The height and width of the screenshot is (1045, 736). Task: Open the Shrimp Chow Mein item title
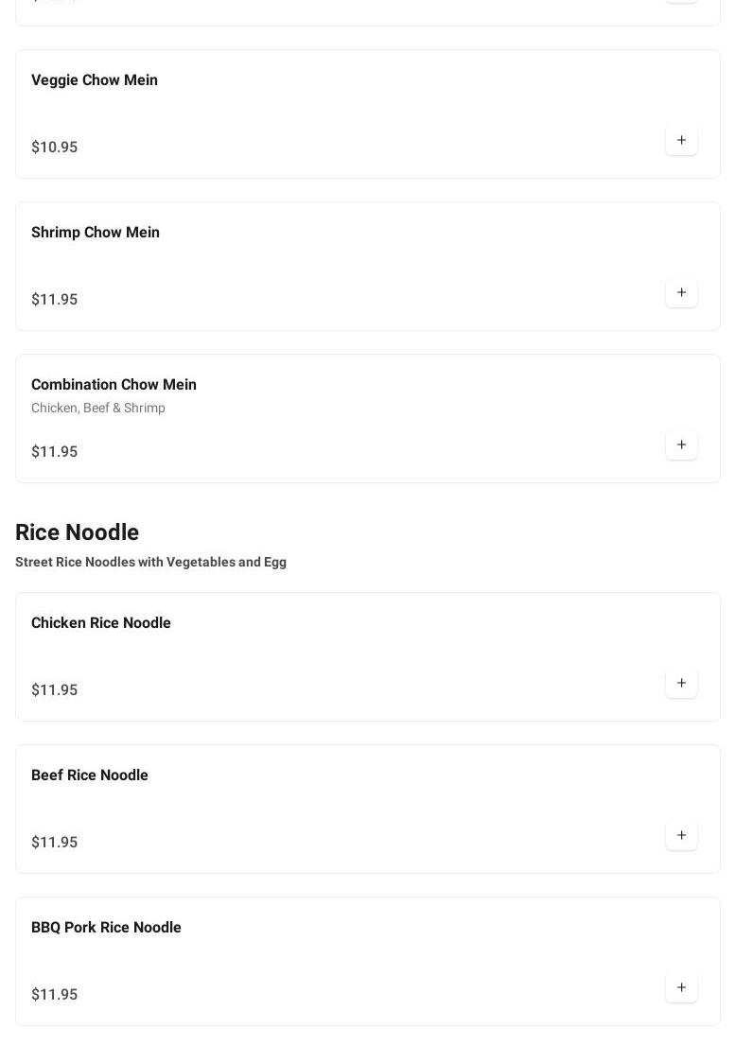(x=96, y=232)
